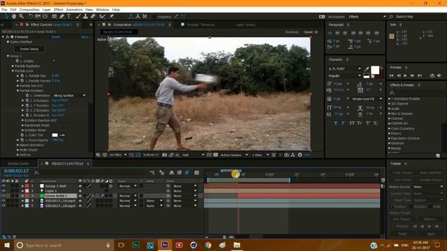Jump to first frame in Preview panel
The width and height of the screenshot is (447, 251).
click(x=391, y=76)
